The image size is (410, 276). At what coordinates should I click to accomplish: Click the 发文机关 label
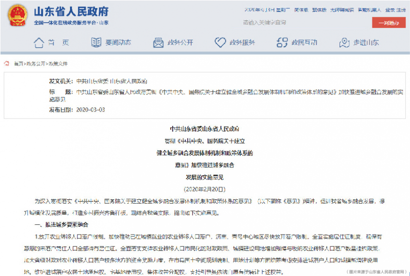click(61, 82)
